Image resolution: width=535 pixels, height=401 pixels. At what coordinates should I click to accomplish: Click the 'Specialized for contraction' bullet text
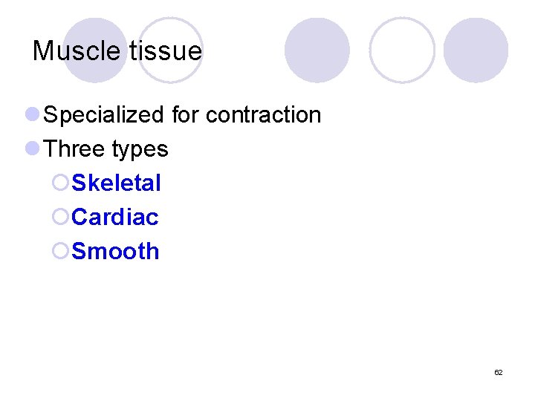point(182,115)
